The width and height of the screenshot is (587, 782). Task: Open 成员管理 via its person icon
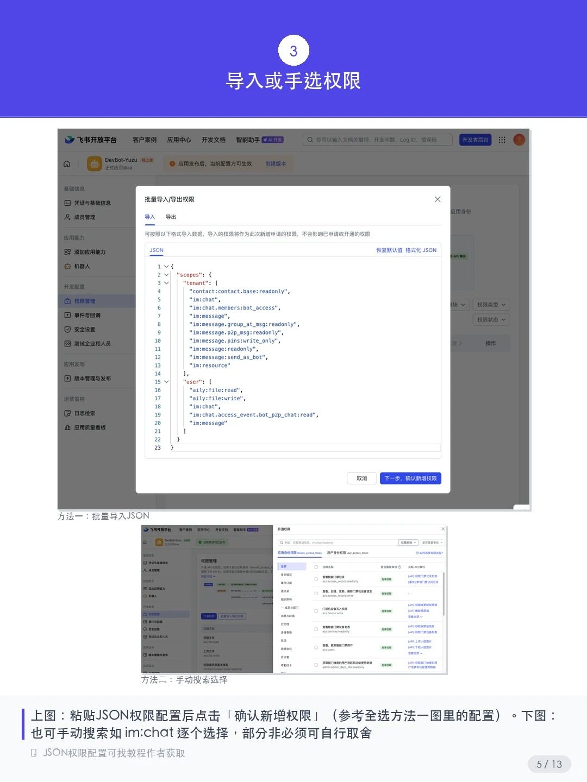[67, 217]
